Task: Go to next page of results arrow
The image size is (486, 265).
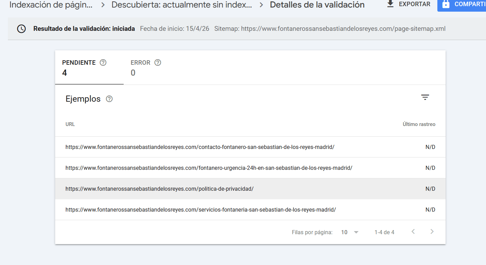Action: coord(432,232)
